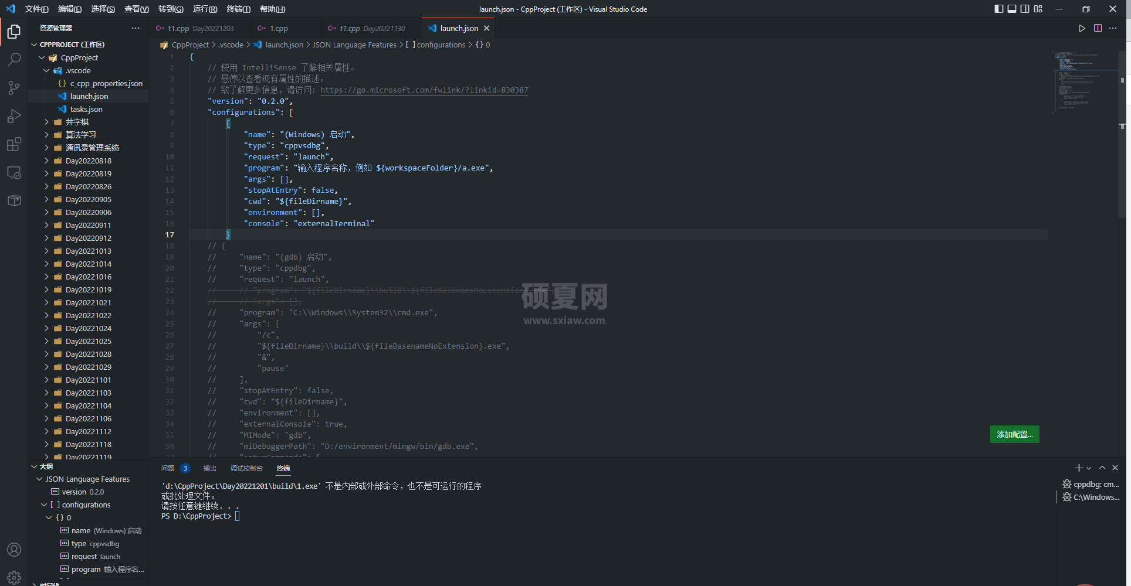Click the VS Code logo icon in title bar

click(x=11, y=9)
